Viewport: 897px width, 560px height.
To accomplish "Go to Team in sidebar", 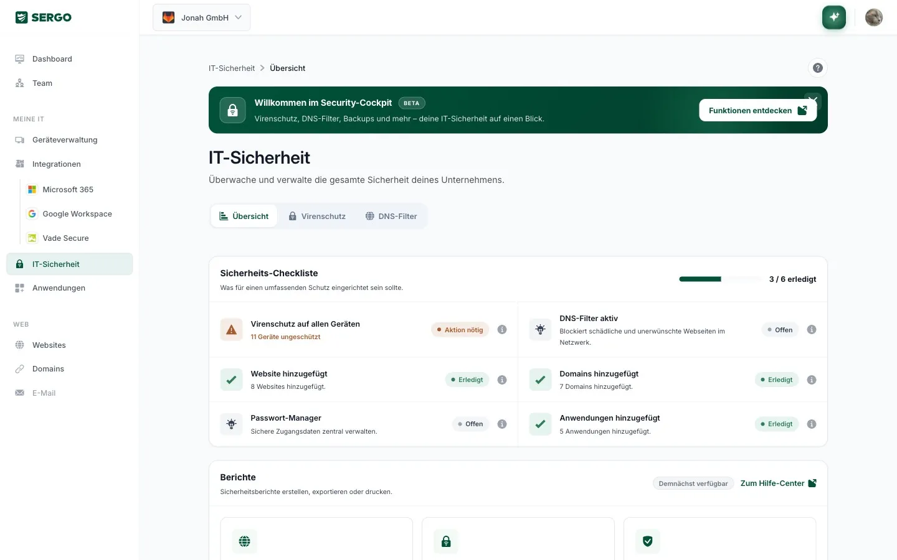I will 70,83.
